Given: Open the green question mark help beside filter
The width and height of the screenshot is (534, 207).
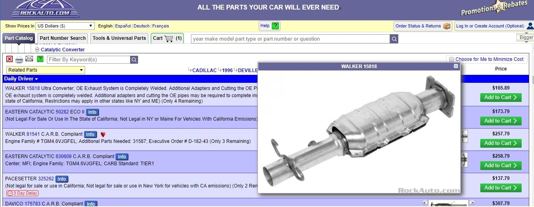Looking at the screenshot, I should tap(40, 59).
